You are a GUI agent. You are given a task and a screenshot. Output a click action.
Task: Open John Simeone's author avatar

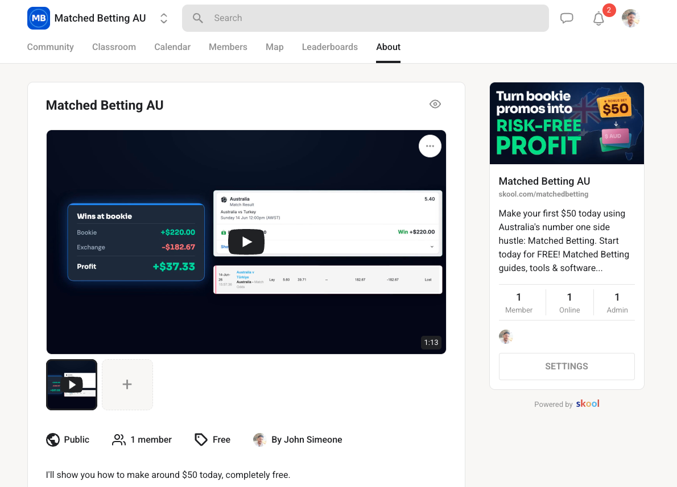(x=259, y=440)
